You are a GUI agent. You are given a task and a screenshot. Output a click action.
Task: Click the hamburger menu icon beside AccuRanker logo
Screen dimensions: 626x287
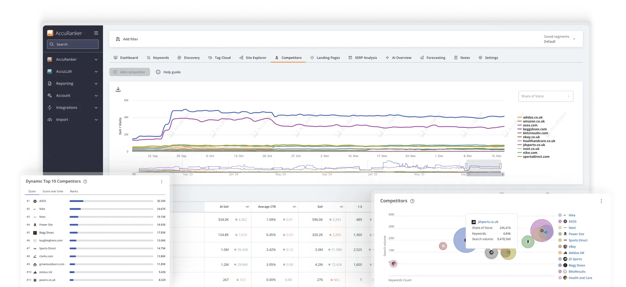point(96,33)
